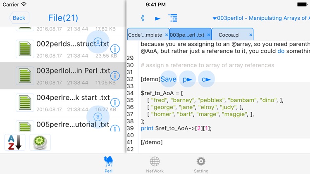Tap the WiFi status icon
This screenshot has width=310, height=174.
click(x=24, y=5)
